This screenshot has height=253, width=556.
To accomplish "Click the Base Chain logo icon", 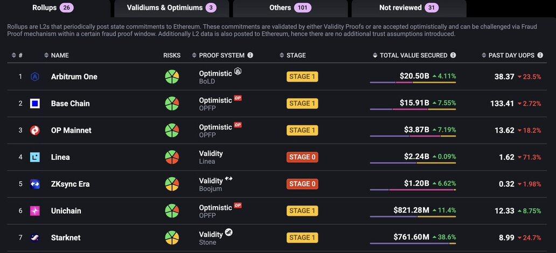I will point(35,104).
